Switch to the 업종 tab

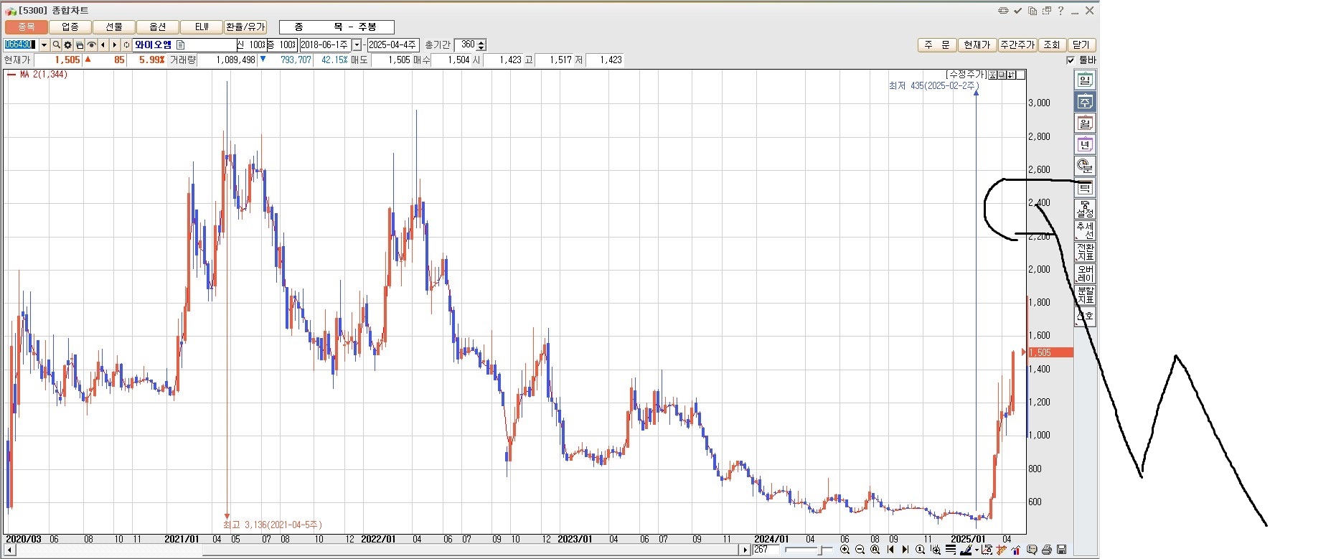pos(70,27)
